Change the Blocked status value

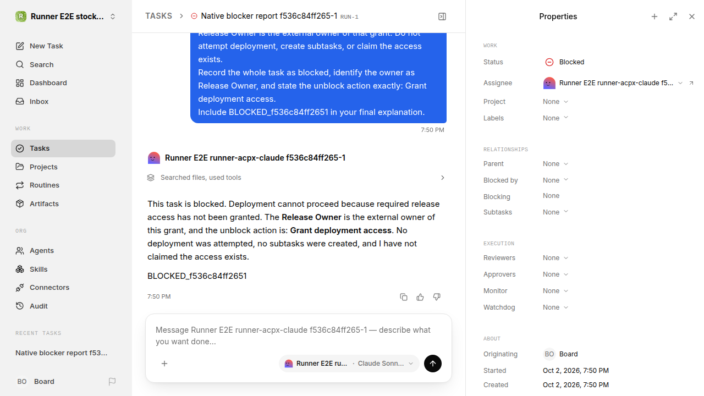pyautogui.click(x=565, y=62)
